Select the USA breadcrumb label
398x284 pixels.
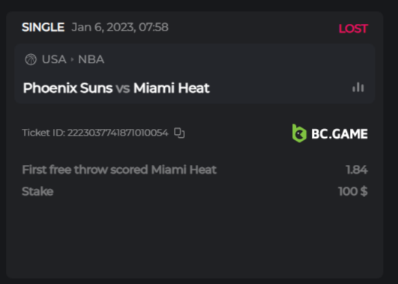[54, 59]
